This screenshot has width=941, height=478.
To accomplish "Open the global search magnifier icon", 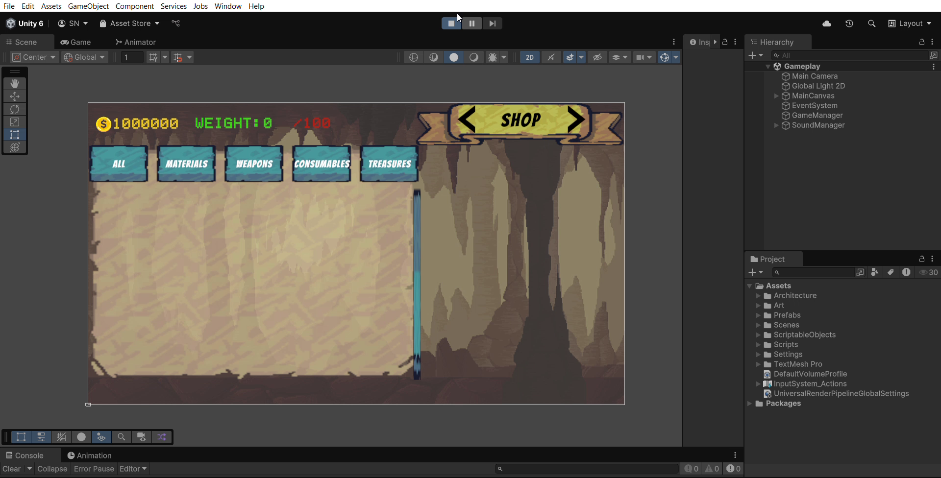I will (x=871, y=24).
